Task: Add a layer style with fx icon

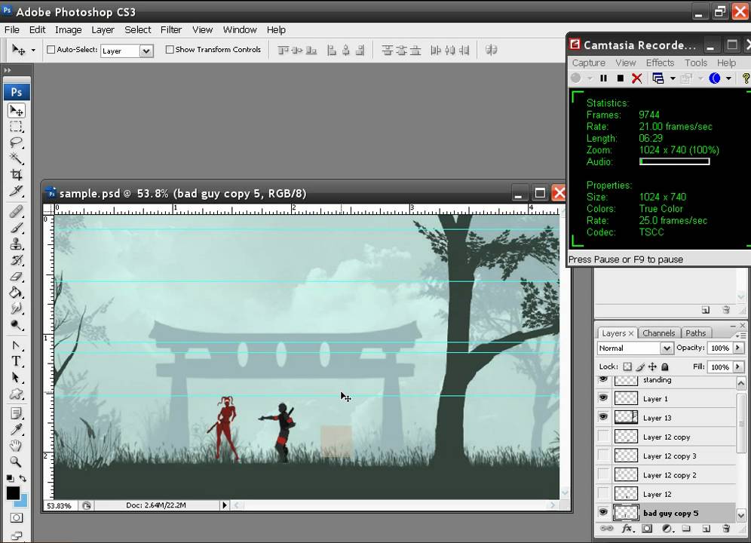Action: pos(627,529)
